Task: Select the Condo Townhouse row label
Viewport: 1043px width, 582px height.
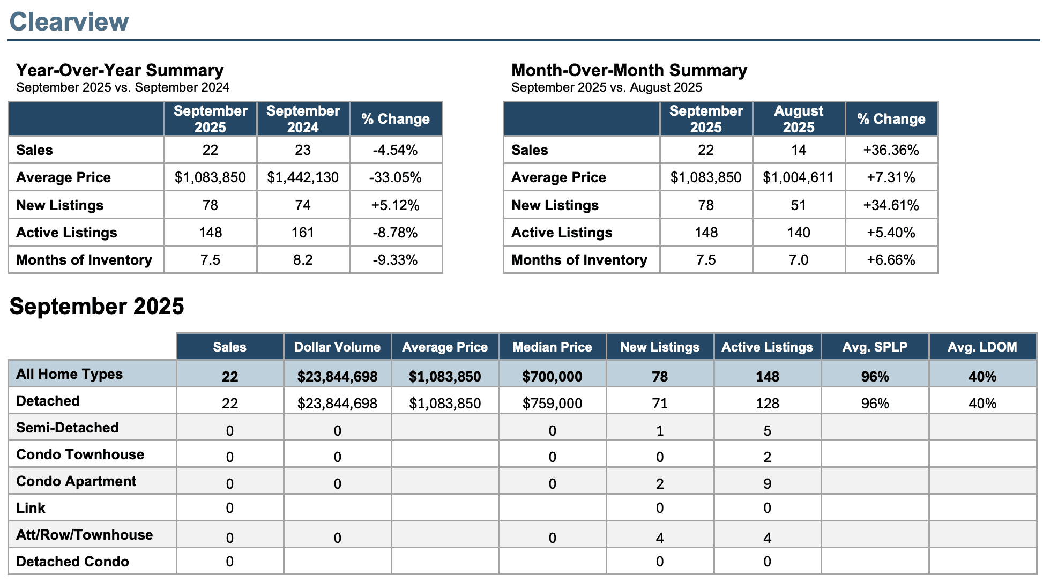Action: coord(80,454)
